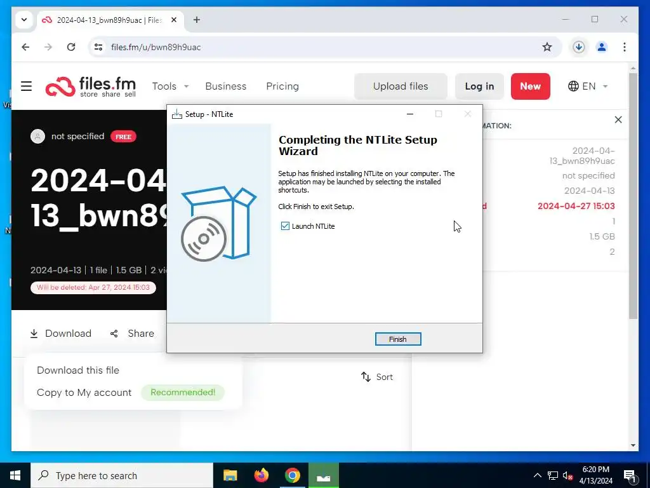The image size is (650, 488).
Task: Click the Download link below the banner
Action: coord(61,333)
